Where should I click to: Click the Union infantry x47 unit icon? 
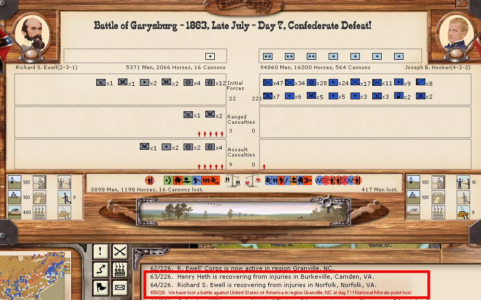268,83
